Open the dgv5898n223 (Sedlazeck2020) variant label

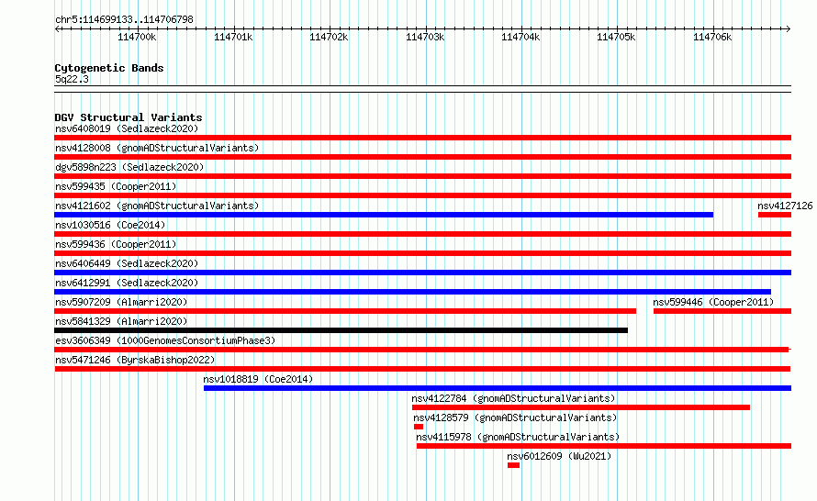129,167
